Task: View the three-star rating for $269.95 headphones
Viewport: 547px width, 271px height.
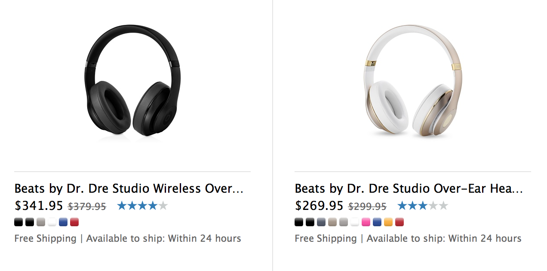Action: (423, 206)
